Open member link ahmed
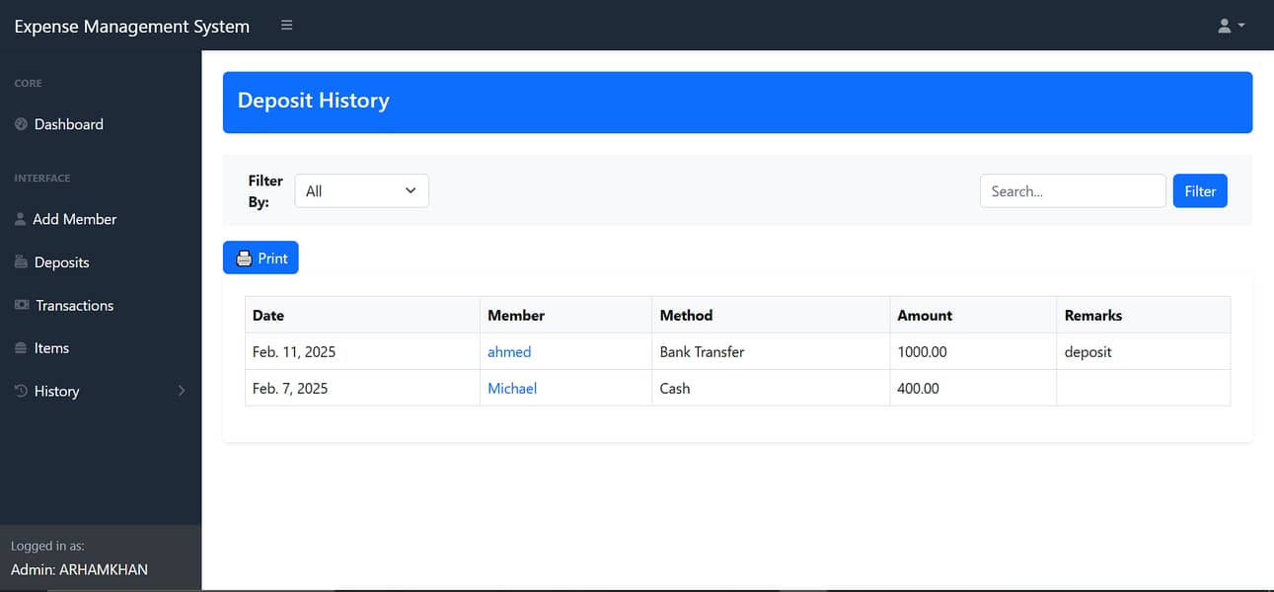The width and height of the screenshot is (1274, 592). click(509, 351)
